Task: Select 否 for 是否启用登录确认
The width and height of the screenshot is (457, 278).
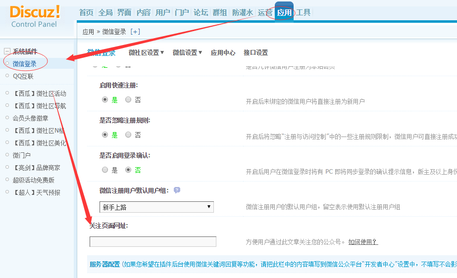Action: click(128, 170)
